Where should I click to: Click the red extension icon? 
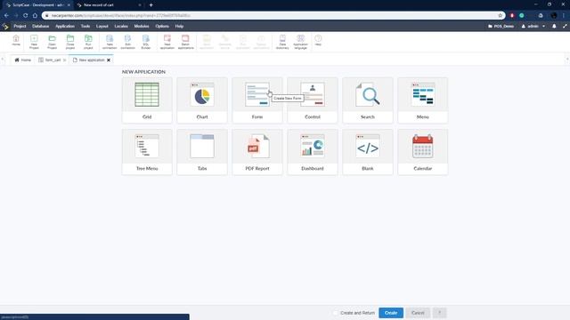point(512,16)
